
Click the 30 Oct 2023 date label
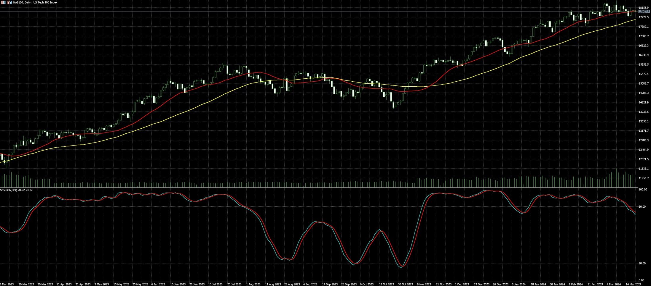(405, 284)
